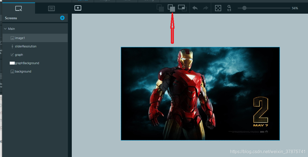Click the Iron Man image on canvas
This screenshot has width=308, height=157.
coord(200,94)
